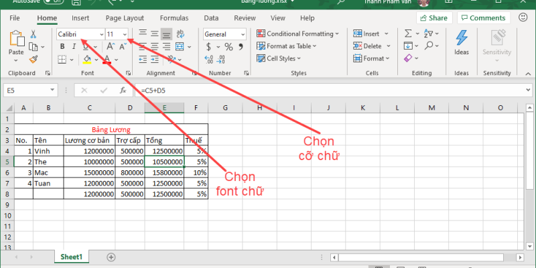The width and height of the screenshot is (536, 268).
Task: Toggle Bold formatting
Action: coord(63,46)
